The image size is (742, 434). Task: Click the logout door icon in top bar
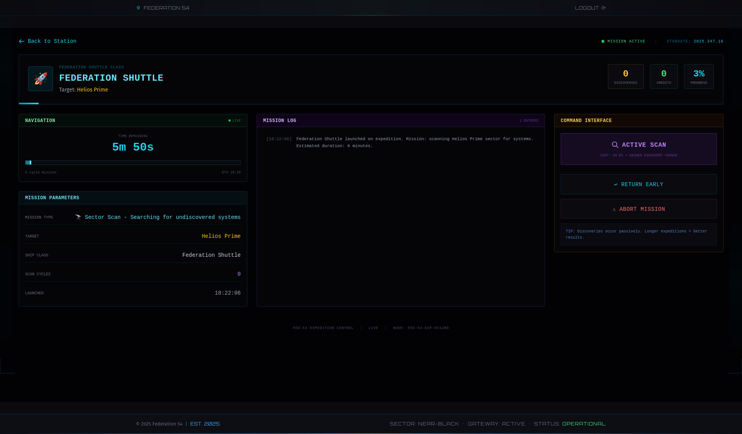coord(603,7)
